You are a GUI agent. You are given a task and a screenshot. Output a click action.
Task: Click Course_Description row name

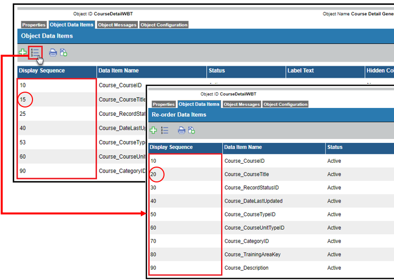point(247,268)
